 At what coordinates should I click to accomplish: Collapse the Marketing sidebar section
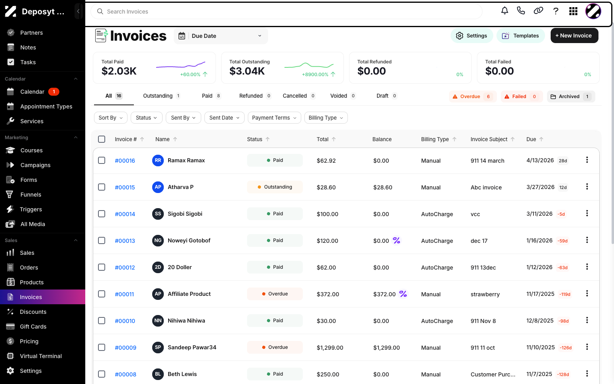point(76,138)
